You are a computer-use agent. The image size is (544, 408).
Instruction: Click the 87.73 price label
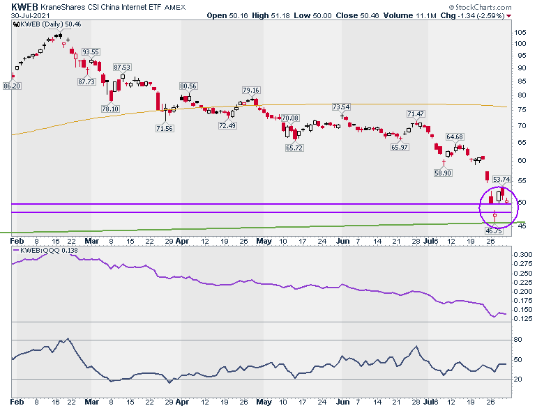pyautogui.click(x=86, y=81)
